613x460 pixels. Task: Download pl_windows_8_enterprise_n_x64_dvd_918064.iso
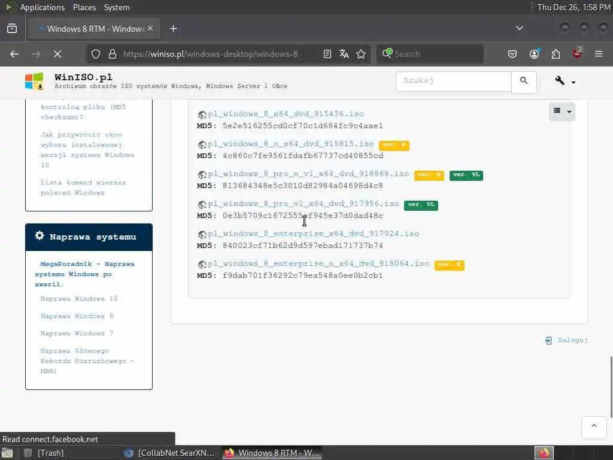(x=318, y=264)
